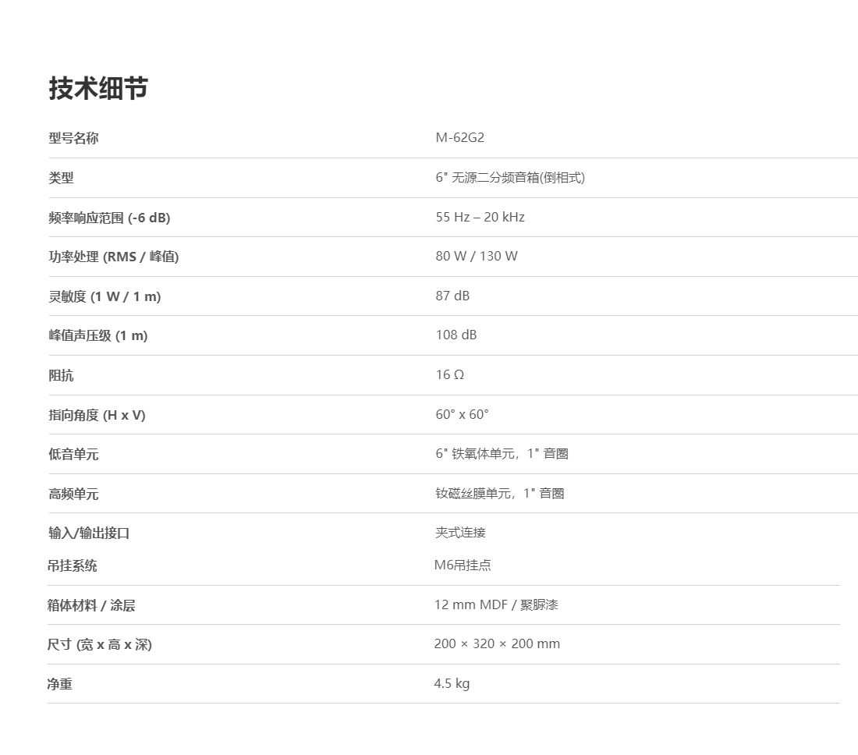Click the label 输入/输出接口

(89, 533)
